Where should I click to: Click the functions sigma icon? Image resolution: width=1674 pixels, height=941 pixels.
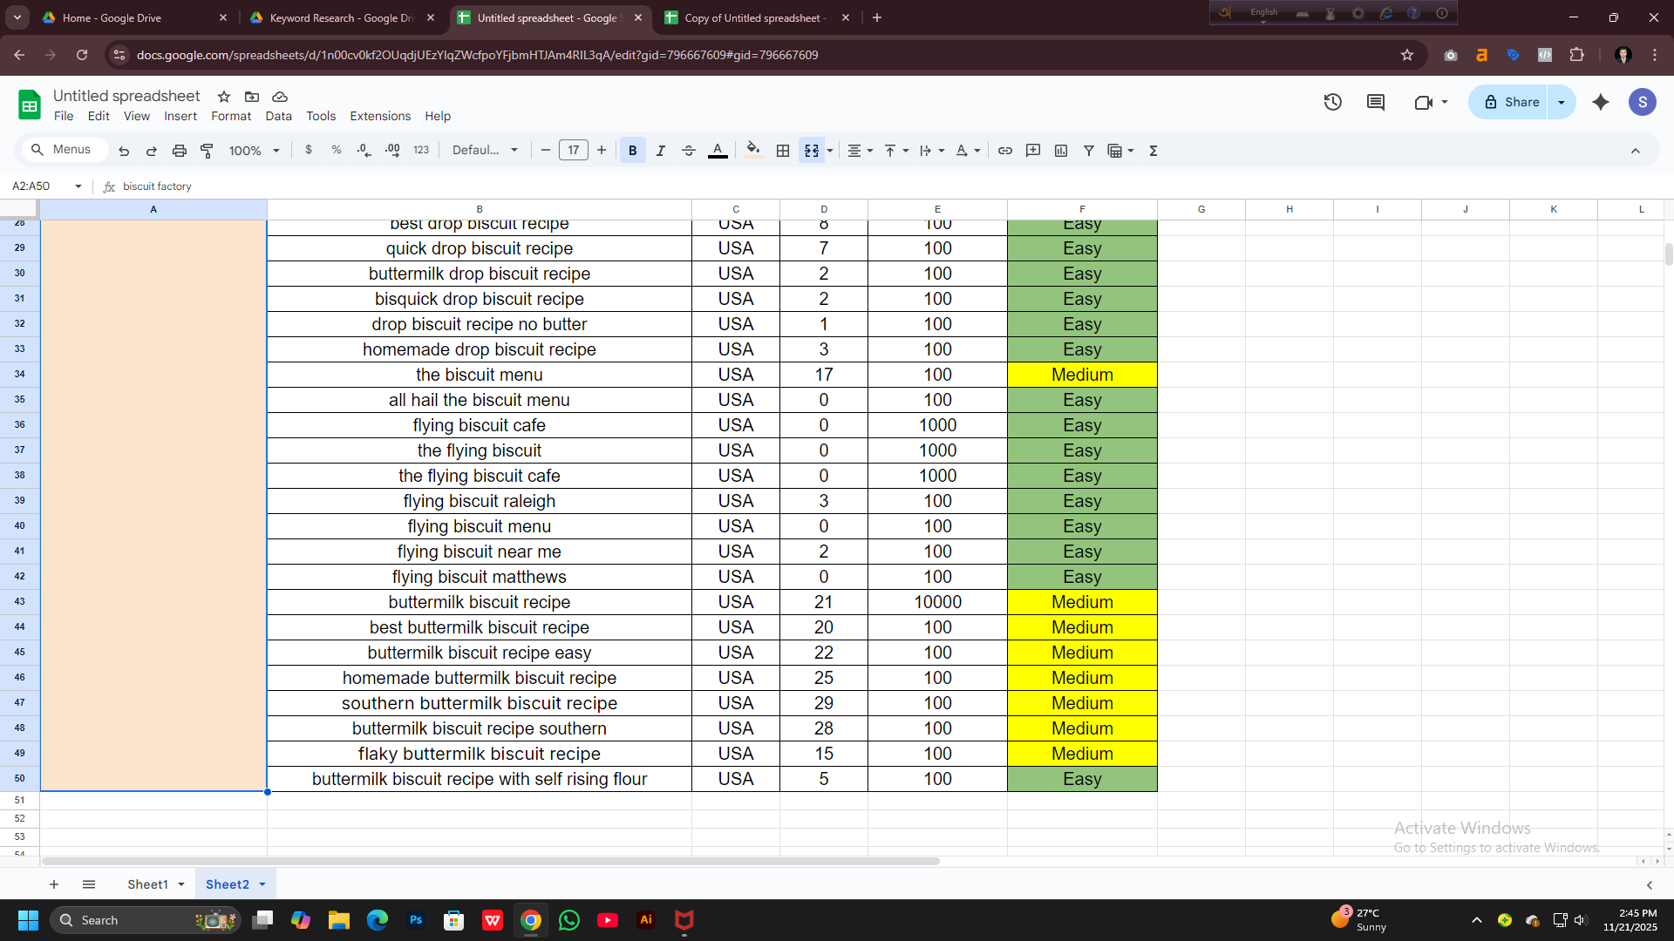(x=1153, y=151)
